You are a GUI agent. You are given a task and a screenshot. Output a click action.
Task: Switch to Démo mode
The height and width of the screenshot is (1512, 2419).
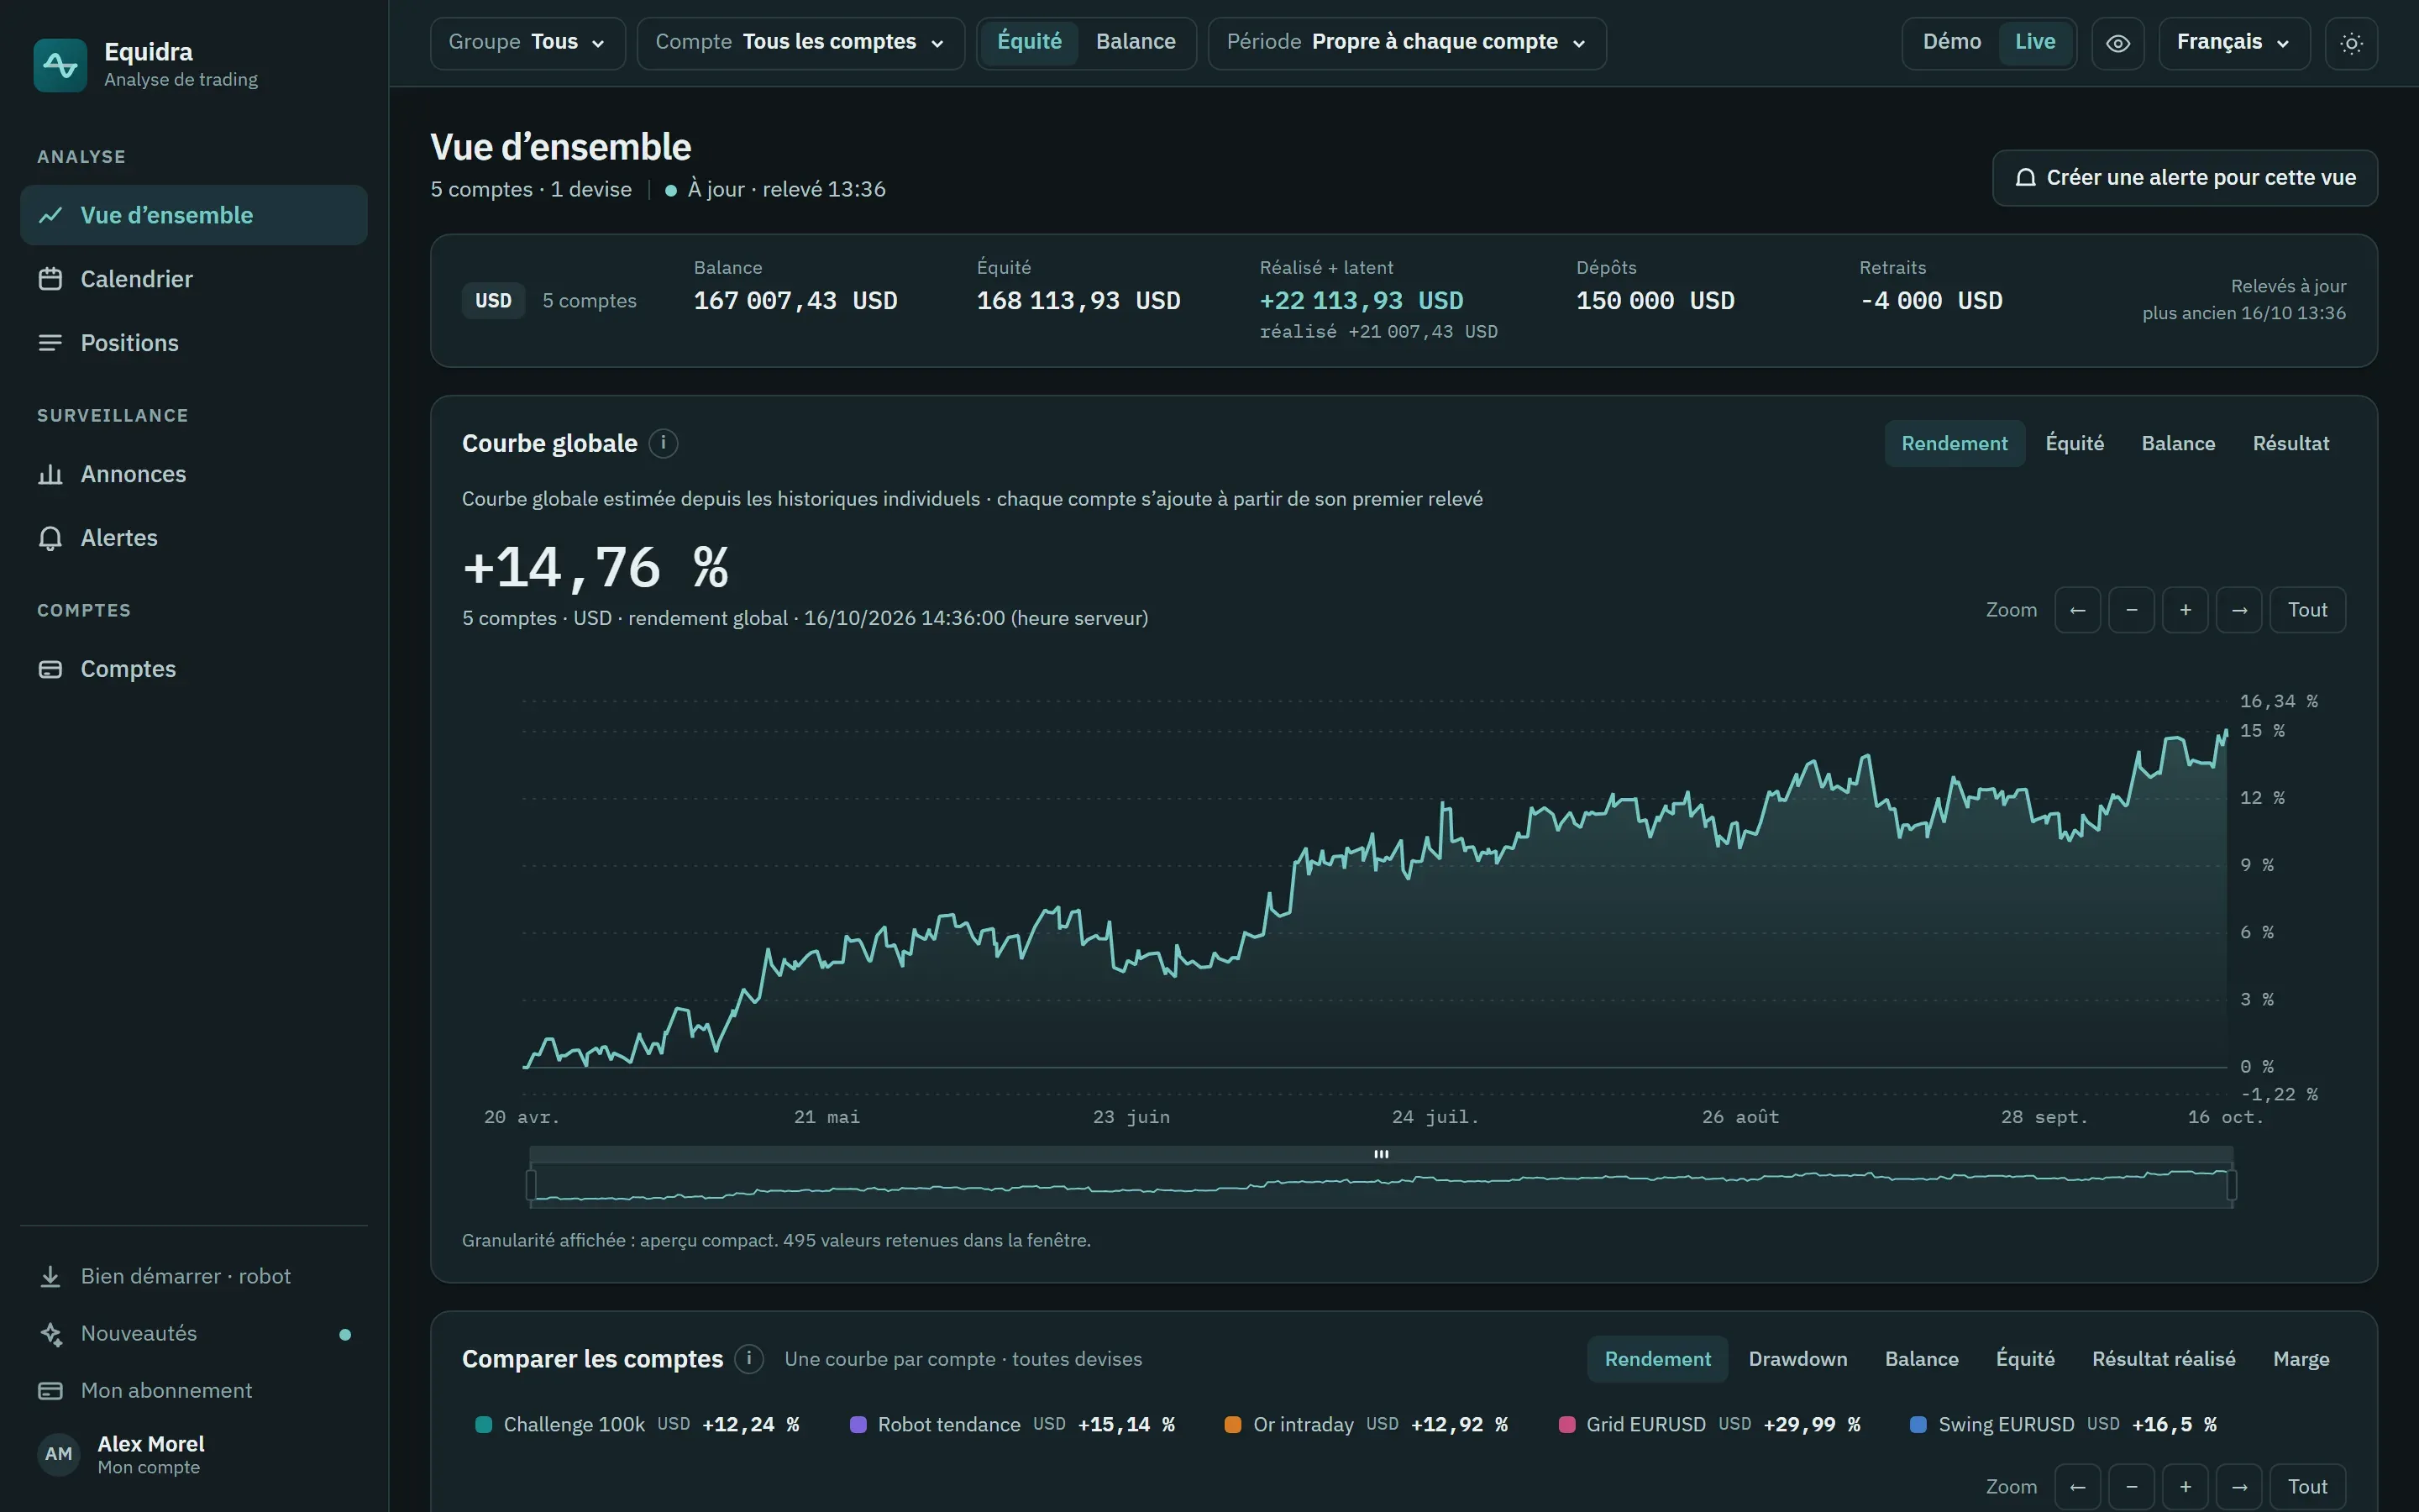pyautogui.click(x=1951, y=42)
